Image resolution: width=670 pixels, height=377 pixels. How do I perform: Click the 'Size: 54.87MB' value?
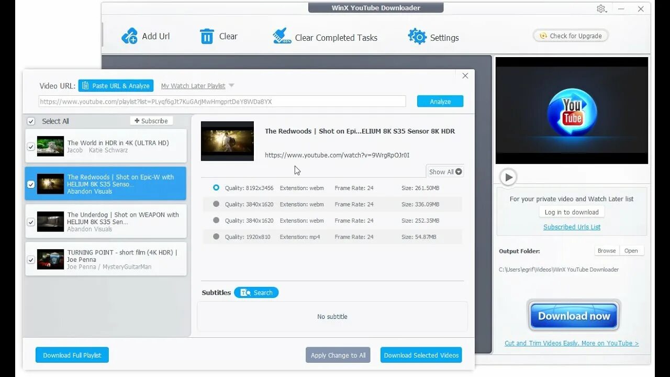point(419,237)
